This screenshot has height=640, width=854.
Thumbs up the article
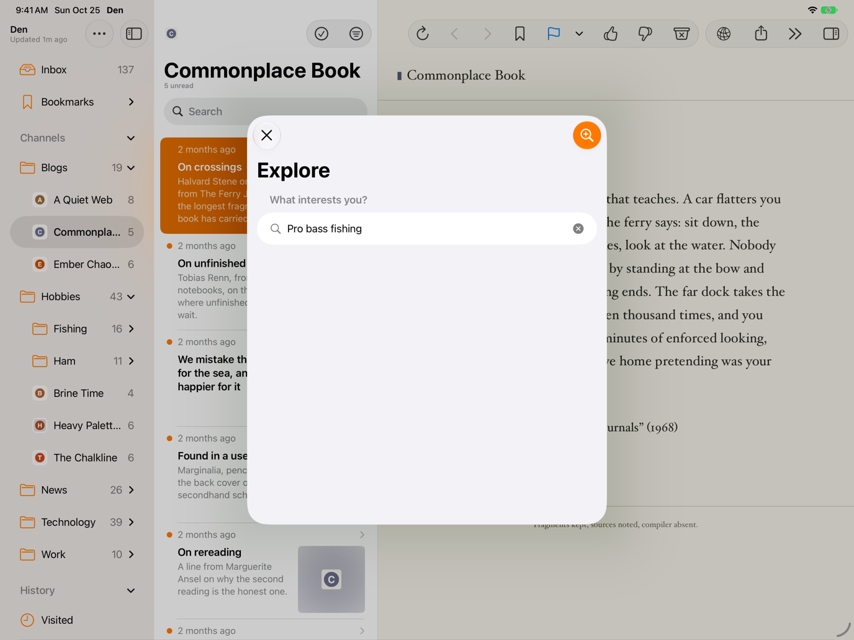click(x=611, y=33)
